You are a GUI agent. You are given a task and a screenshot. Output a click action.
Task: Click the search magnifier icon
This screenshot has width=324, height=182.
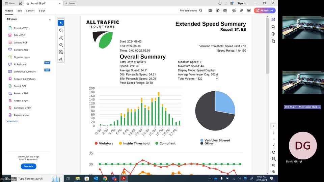(x=200, y=10)
